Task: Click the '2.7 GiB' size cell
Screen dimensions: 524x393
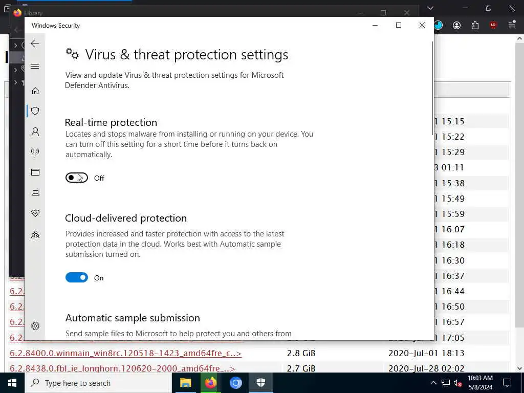Action: [x=301, y=368]
